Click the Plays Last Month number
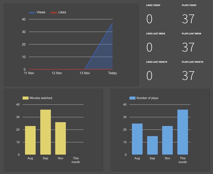Screen dimensions: 213x174 click(x=188, y=76)
